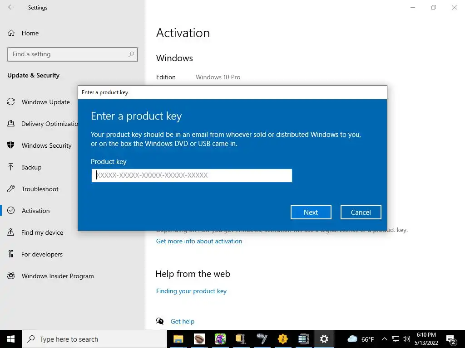465x348 pixels.
Task: Open Windows Security page
Action: point(47,145)
